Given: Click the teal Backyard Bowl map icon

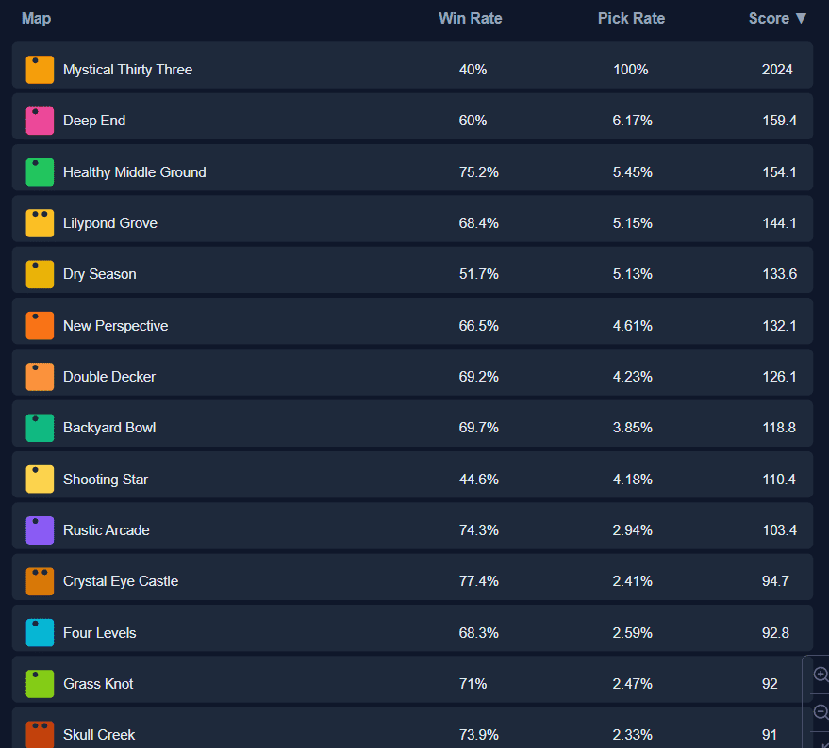Looking at the screenshot, I should pos(40,428).
